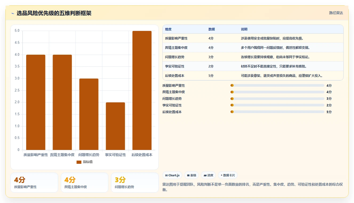This screenshot has width=354, height=203.
Task: Click the 舆情主题集中度 bar in the chart
Action: coord(62,102)
